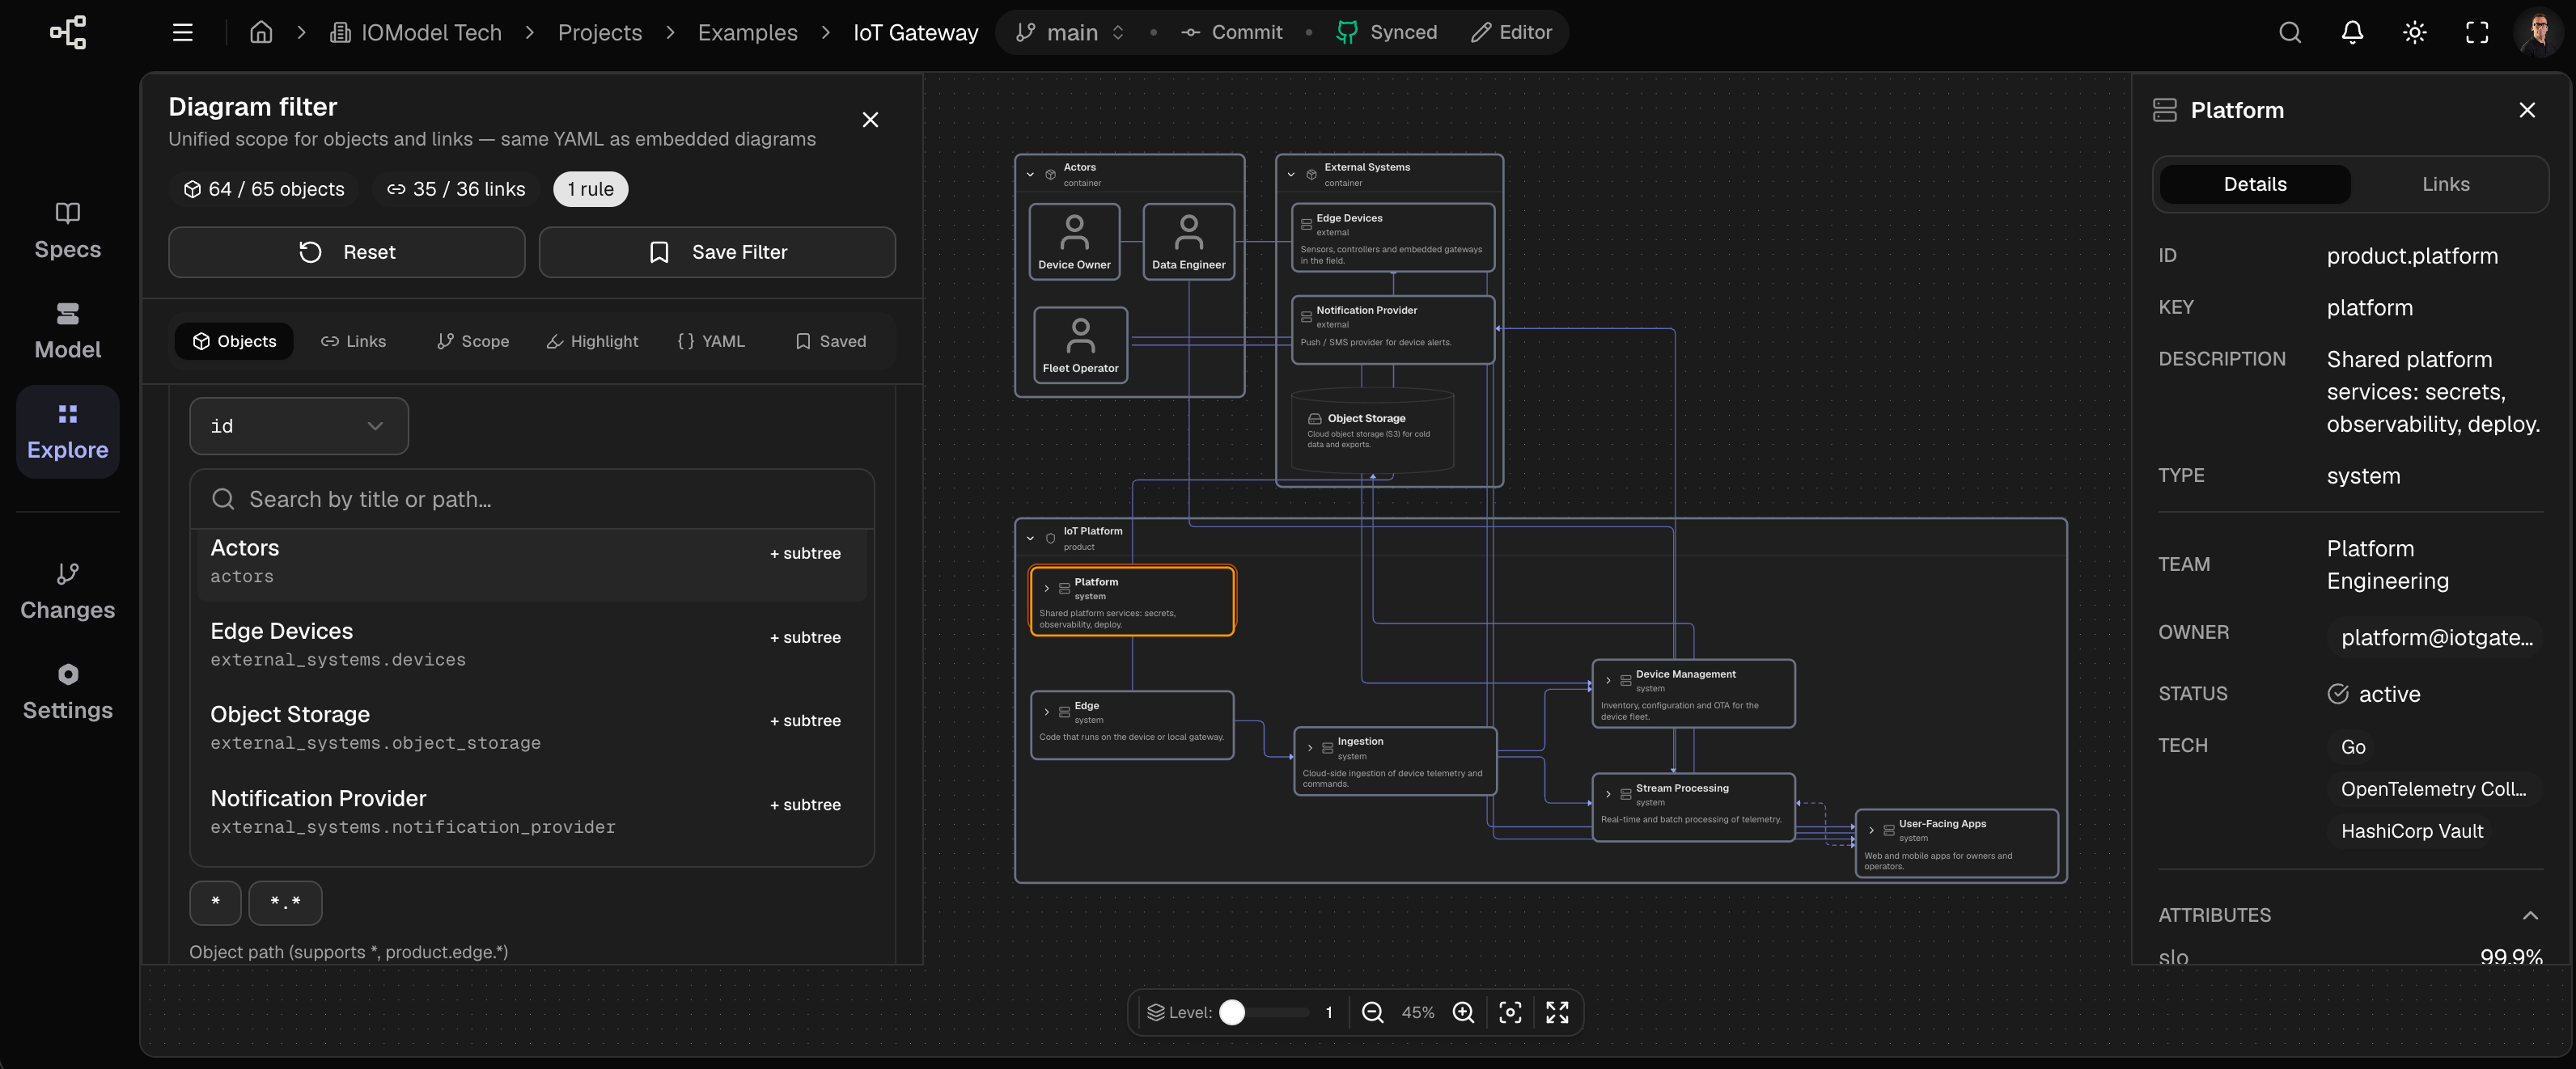2576x1069 pixels.
Task: Expand the Ingestion system node
Action: 1309,748
